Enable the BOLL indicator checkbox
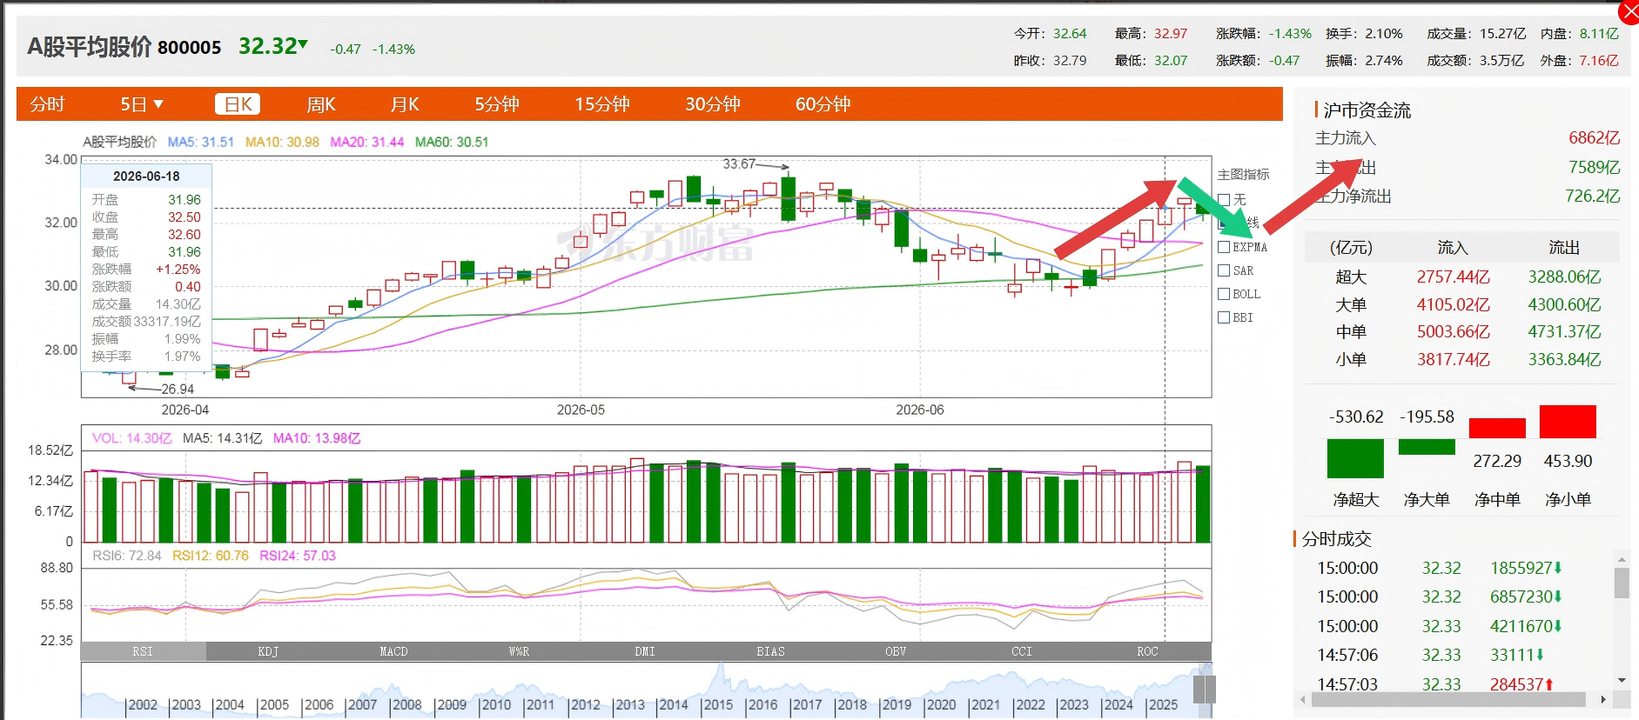 tap(1224, 294)
